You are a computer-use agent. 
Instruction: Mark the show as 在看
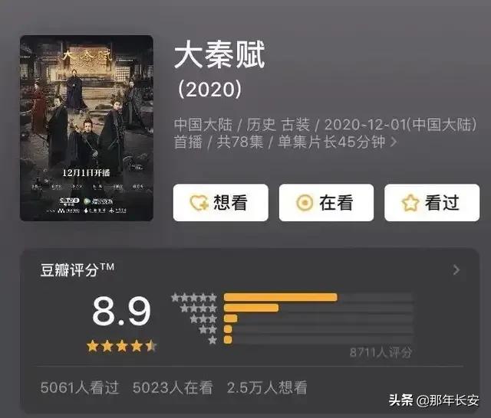point(326,202)
